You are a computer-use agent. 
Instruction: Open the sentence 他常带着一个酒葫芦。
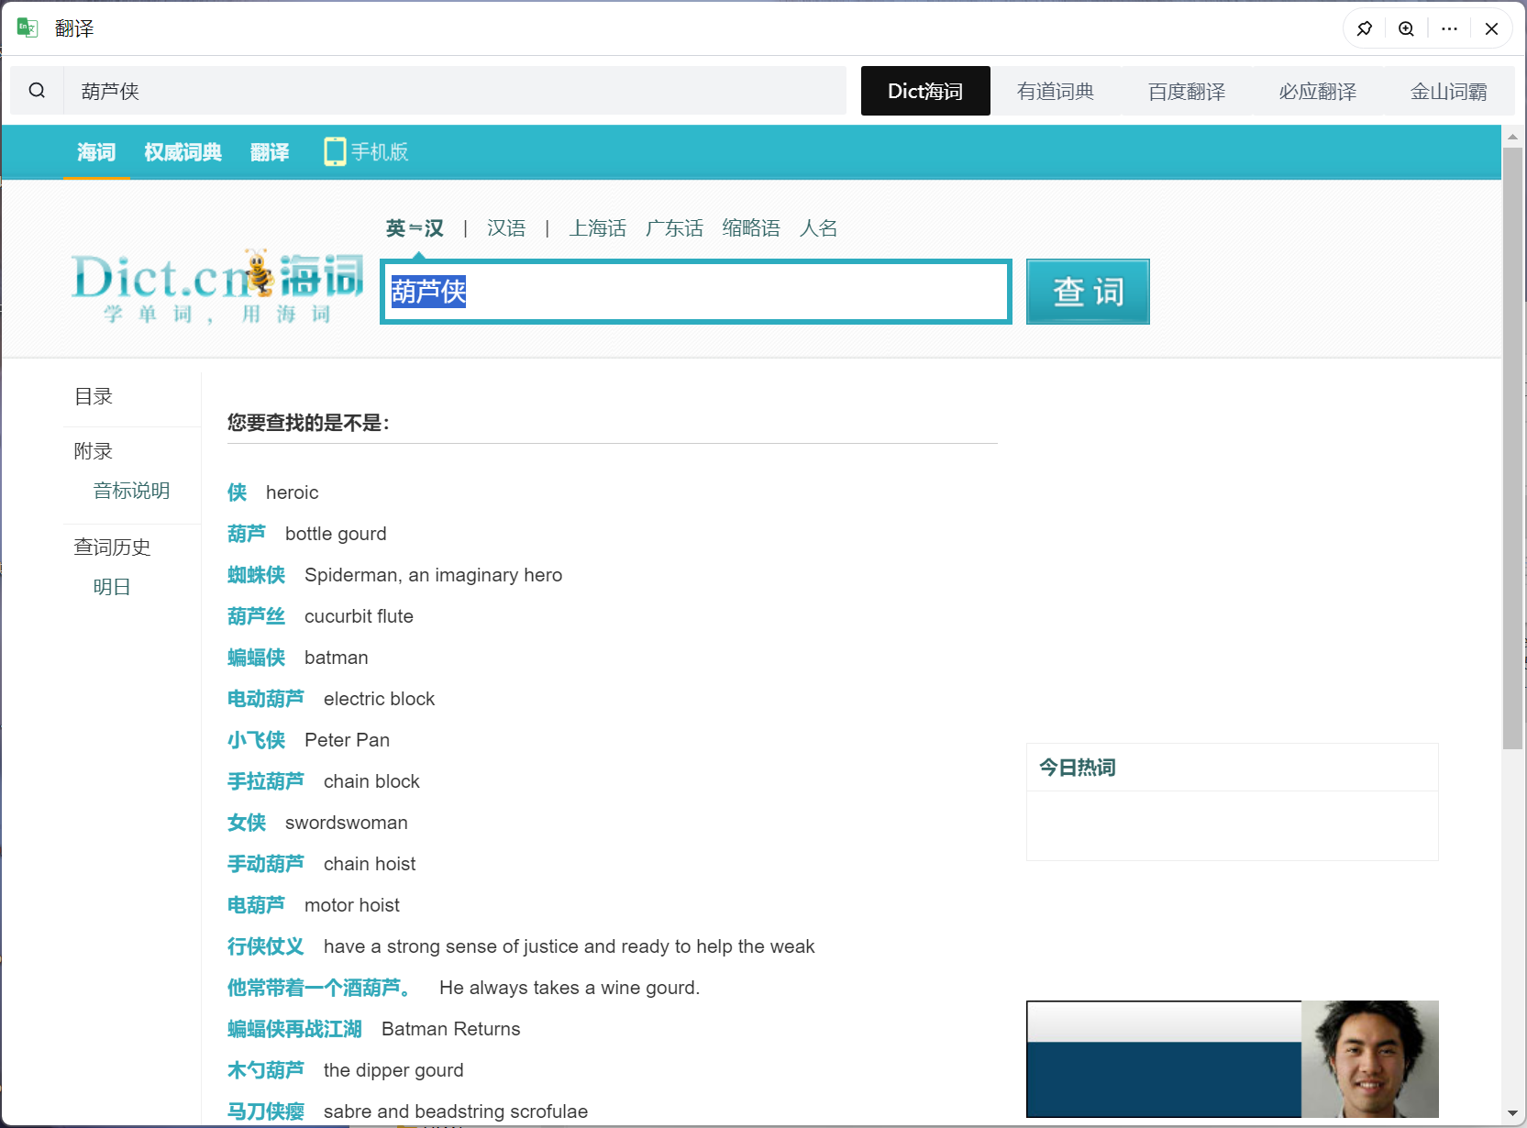pos(319,988)
